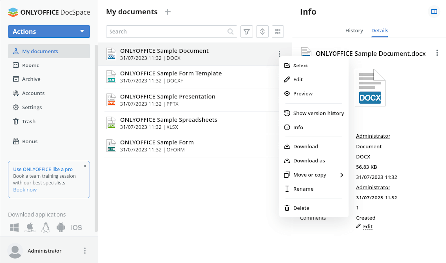
Task: Open the sort options icon
Action: (262, 32)
